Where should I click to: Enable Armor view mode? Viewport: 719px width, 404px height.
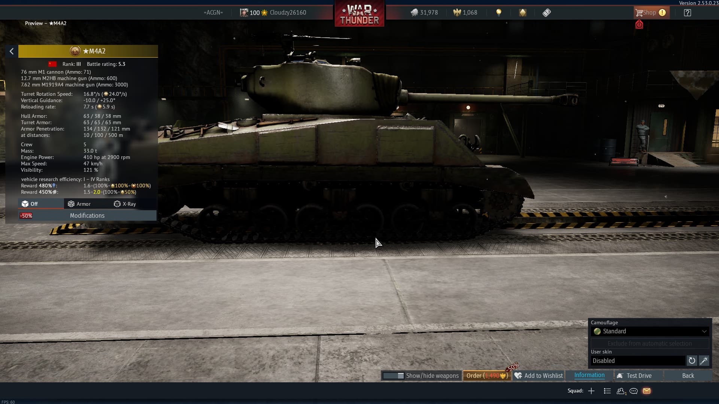(79, 204)
